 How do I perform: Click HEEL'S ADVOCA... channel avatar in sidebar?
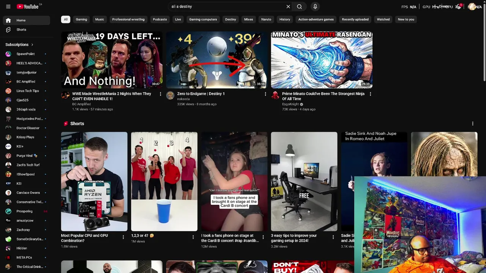click(x=8, y=63)
